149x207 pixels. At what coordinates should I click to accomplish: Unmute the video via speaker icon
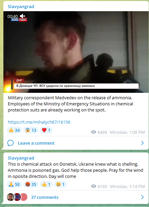(22, 16)
